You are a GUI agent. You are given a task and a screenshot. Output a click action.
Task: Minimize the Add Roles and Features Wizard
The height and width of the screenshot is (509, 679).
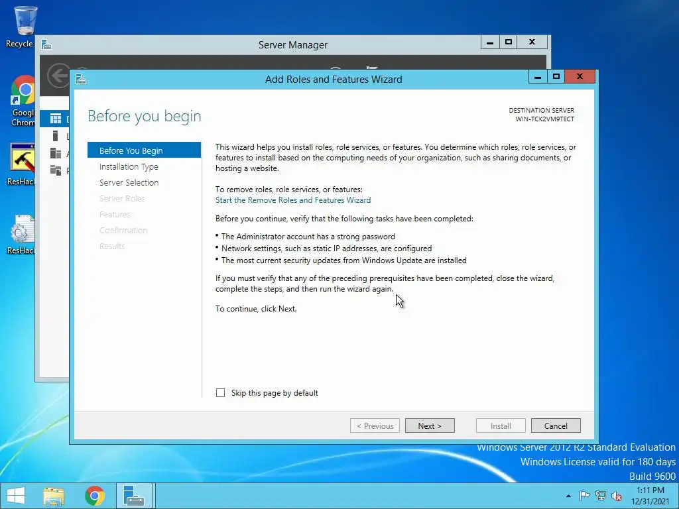point(538,77)
